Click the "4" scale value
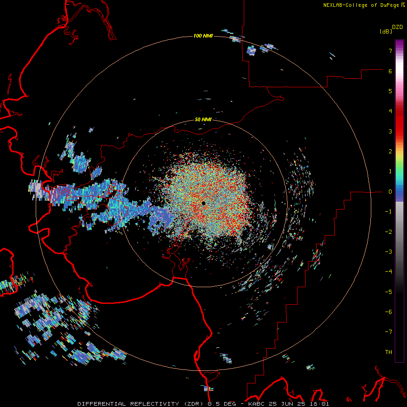This screenshot has width=407, height=407. [x=390, y=111]
